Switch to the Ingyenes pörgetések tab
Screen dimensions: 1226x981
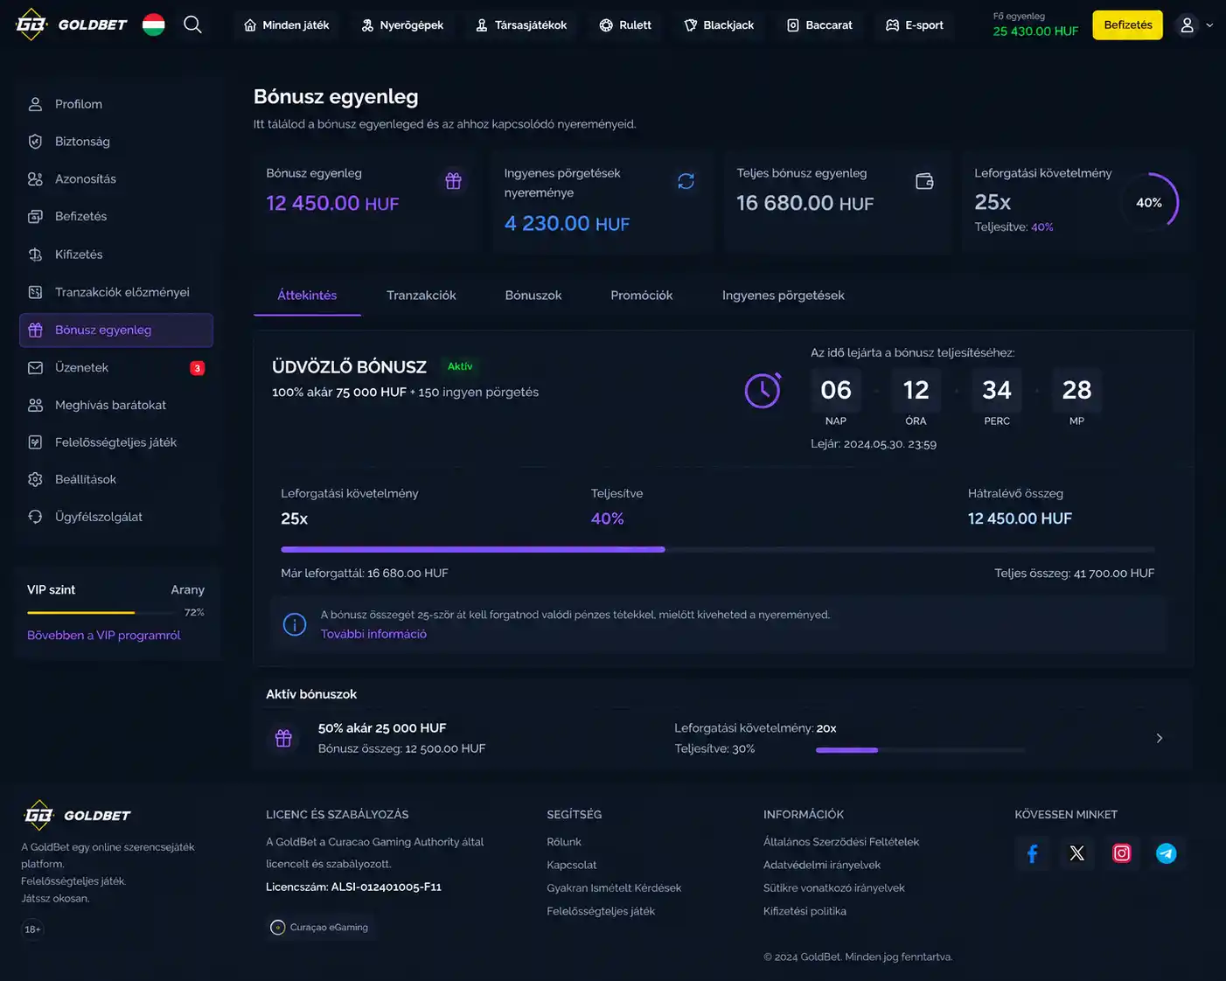[x=784, y=296]
